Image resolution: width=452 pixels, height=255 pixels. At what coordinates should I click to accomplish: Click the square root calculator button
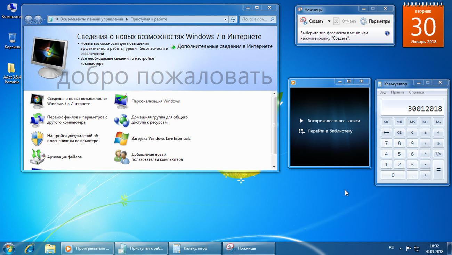[438, 132]
